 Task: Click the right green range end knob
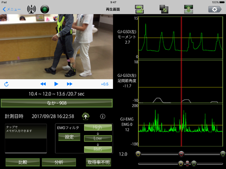point(223,154)
